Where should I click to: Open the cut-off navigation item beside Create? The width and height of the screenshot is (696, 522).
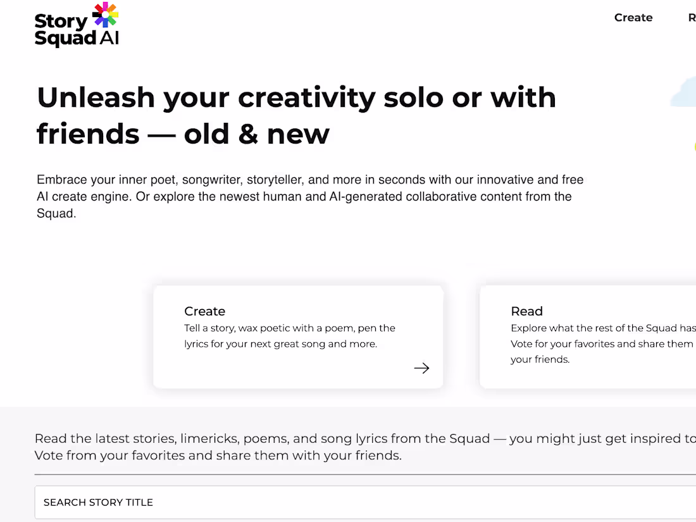(x=692, y=18)
